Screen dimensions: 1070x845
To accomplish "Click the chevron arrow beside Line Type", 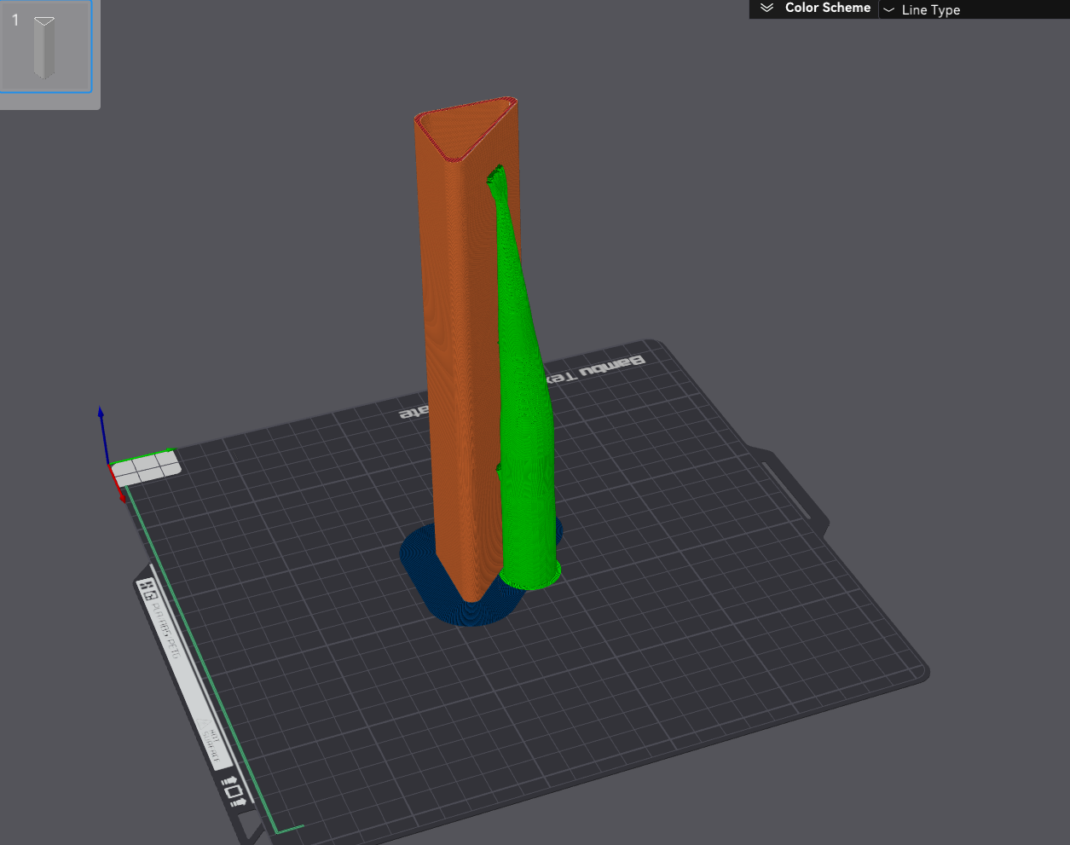I will [889, 10].
